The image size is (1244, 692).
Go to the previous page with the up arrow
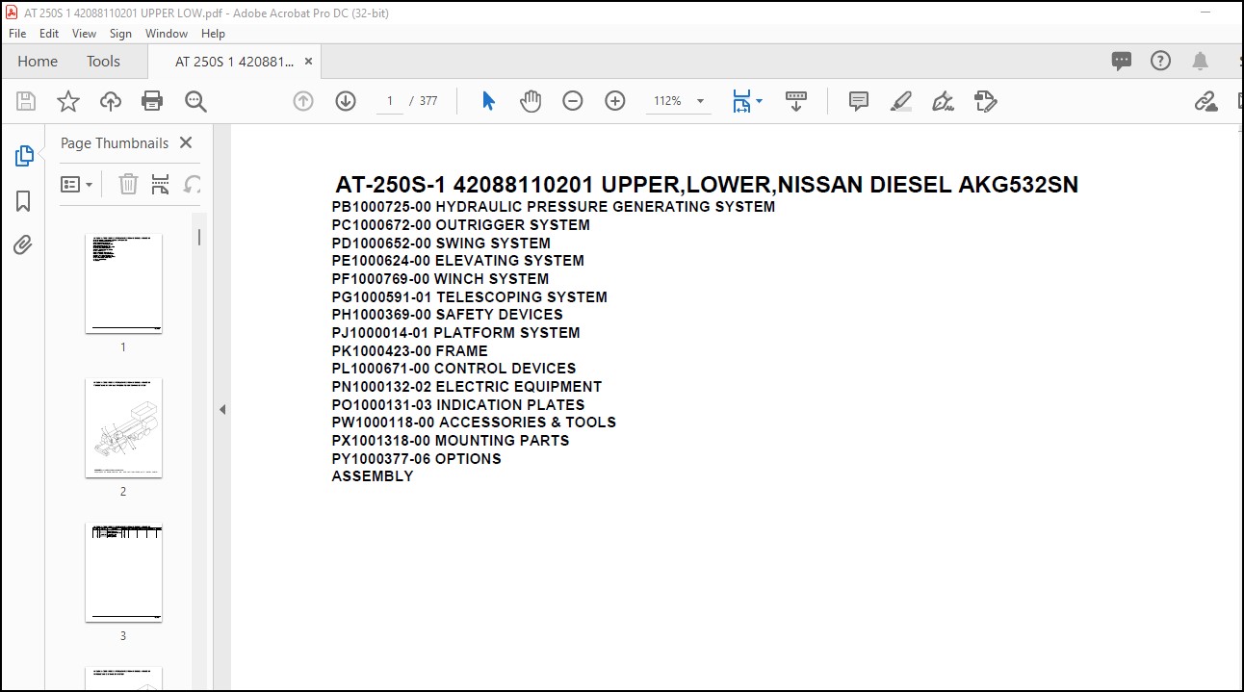[x=303, y=101]
